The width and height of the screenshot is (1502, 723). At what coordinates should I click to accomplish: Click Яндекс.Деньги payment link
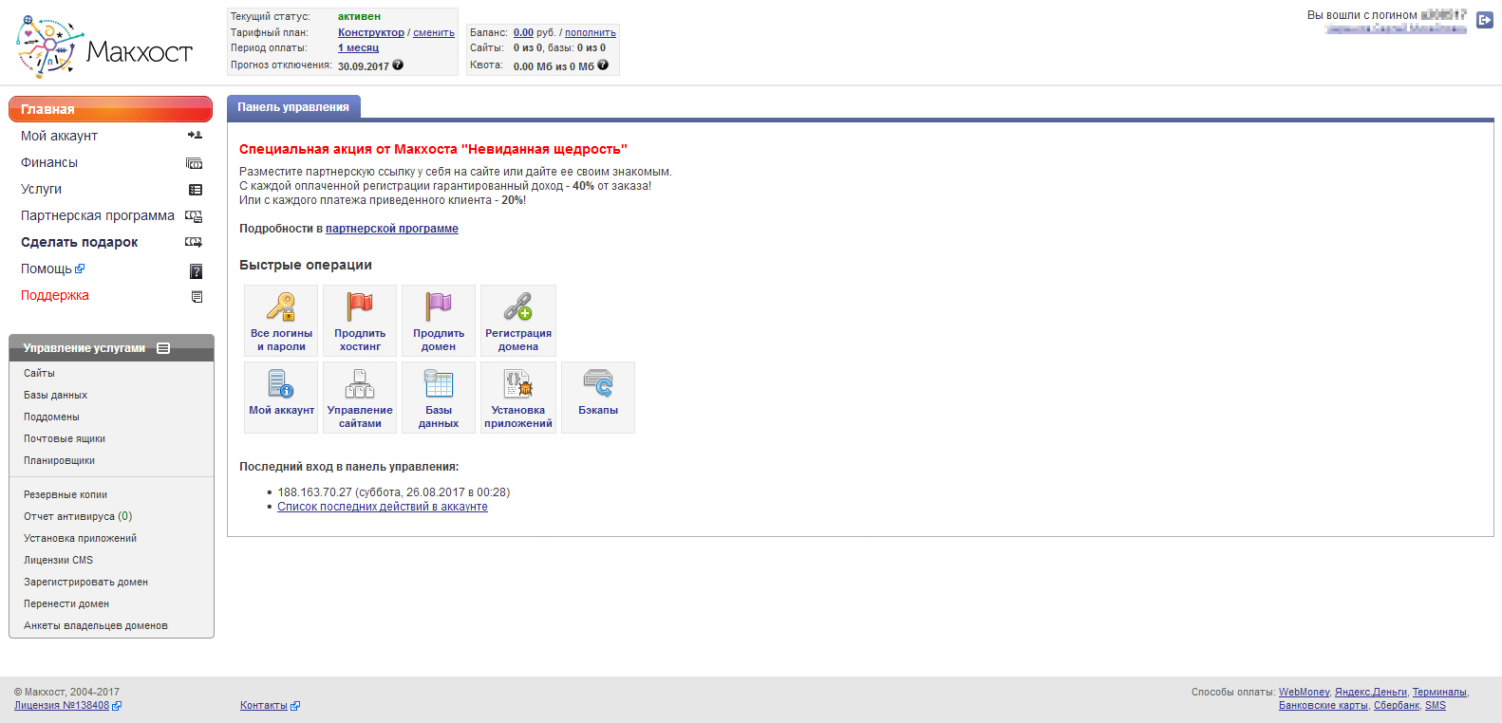[1371, 692]
